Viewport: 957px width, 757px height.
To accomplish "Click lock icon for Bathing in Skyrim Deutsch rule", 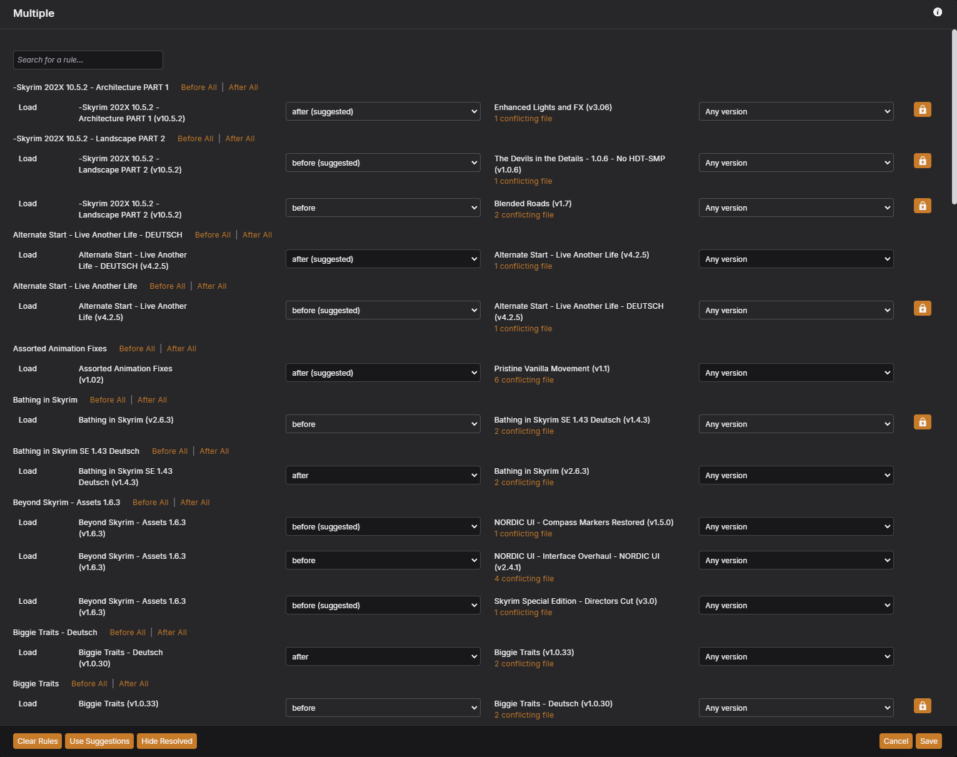I will (x=922, y=422).
